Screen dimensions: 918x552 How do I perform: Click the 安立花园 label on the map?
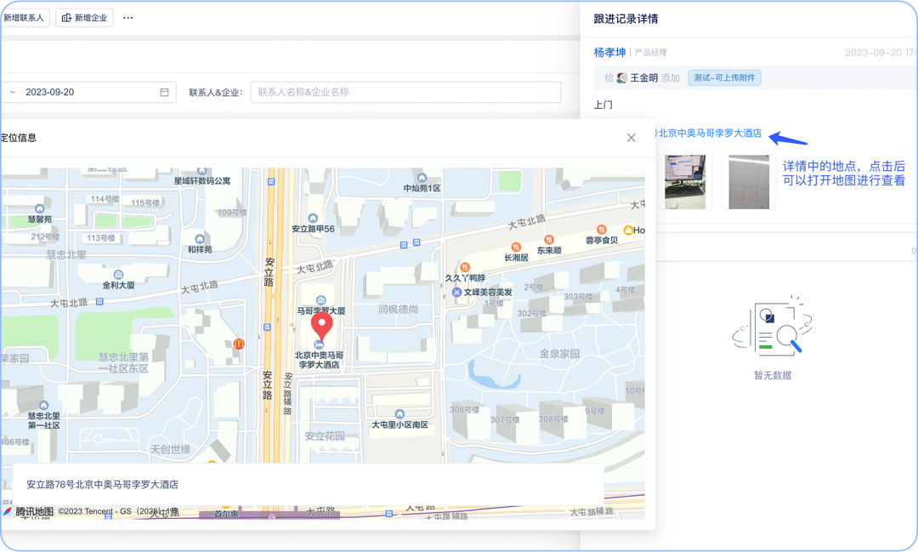pos(325,436)
